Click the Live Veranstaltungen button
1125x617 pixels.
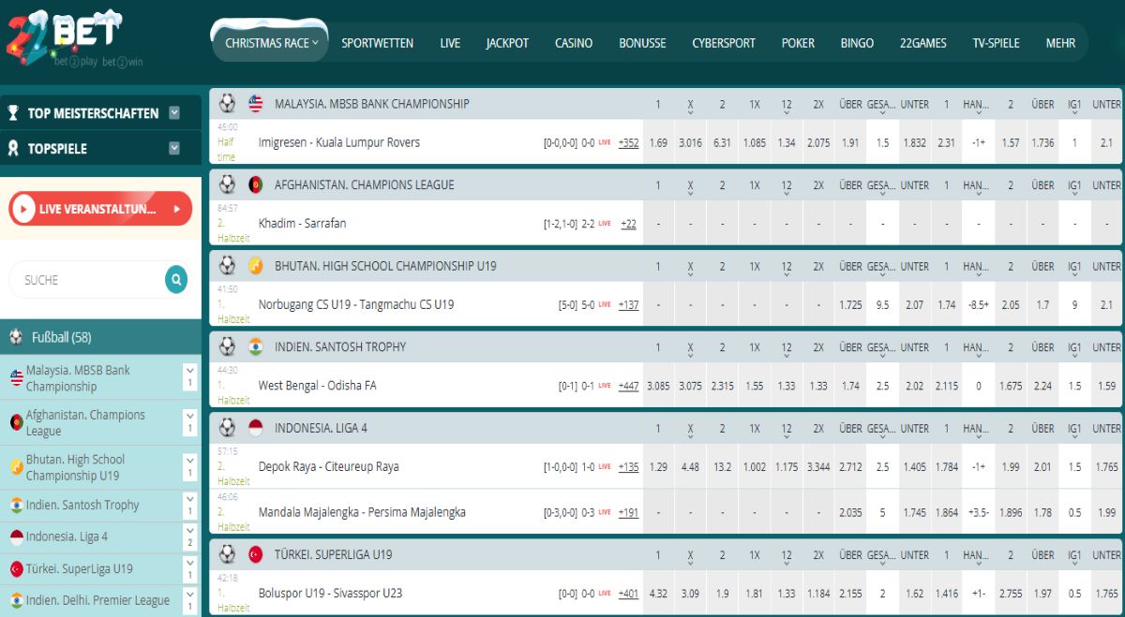pyautogui.click(x=100, y=209)
